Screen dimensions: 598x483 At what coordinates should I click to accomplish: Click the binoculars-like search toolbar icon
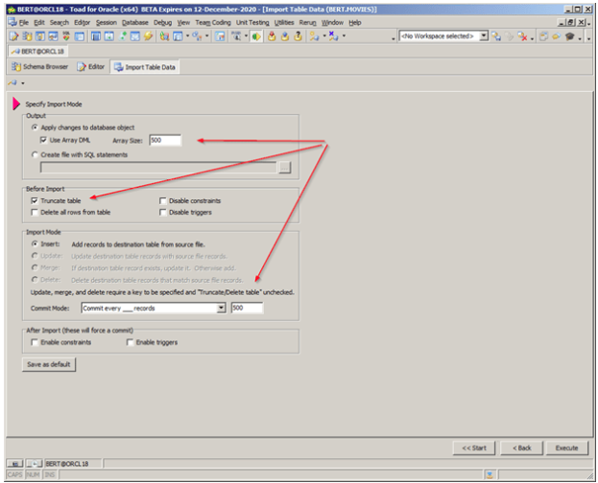pyautogui.click(x=236, y=36)
